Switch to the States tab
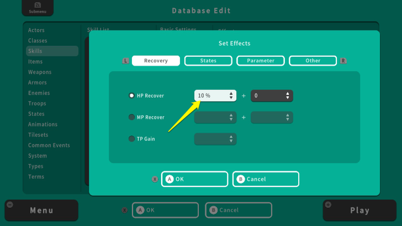Image resolution: width=402 pixels, height=226 pixels. pos(208,61)
